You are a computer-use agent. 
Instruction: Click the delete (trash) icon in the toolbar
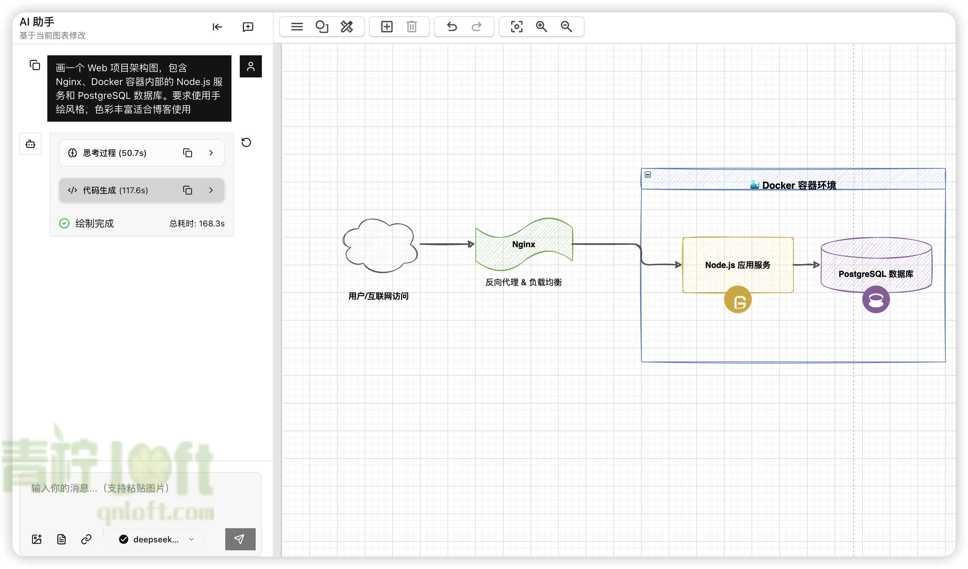pyautogui.click(x=411, y=27)
